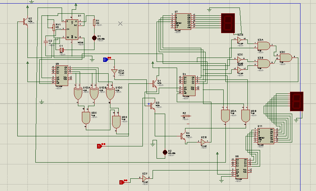This screenshot has width=316, height=191.
Task: Select AND gate U8:D
Action: [x=116, y=122]
